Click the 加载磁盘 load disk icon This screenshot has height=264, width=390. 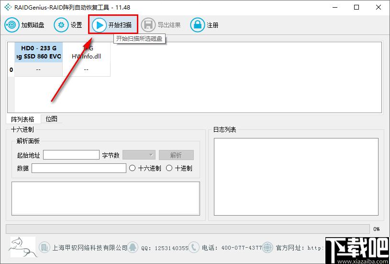(11, 25)
